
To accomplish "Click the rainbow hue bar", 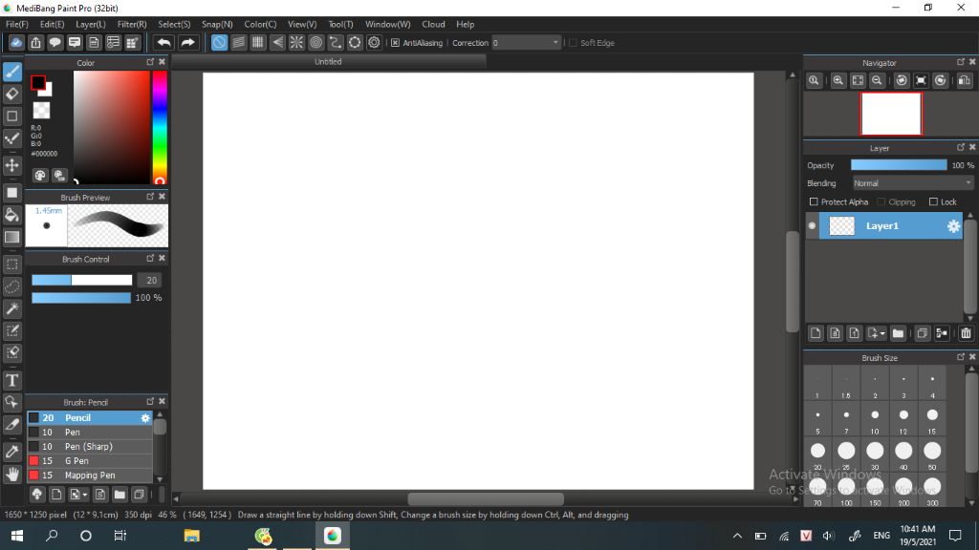I will tap(160, 127).
